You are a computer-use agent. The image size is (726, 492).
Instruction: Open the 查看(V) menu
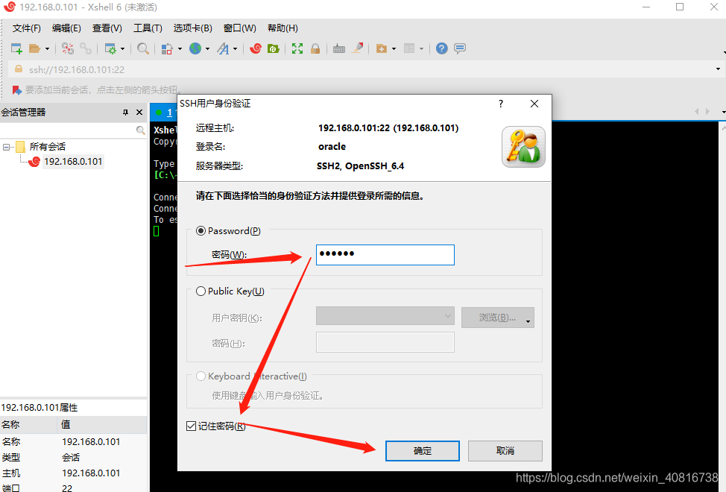pos(107,28)
